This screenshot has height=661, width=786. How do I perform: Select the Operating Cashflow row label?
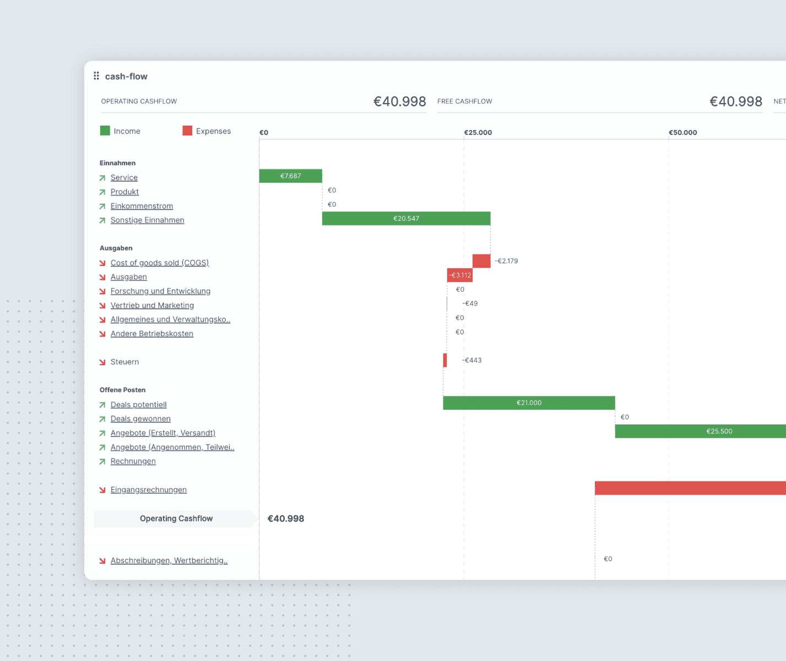(176, 518)
